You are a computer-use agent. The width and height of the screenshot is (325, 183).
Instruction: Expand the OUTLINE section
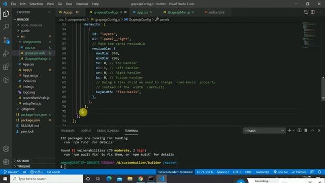point(23,161)
